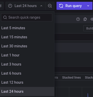93x97 pixels.
Task: Open the Run query interval dropdown arrow
Action: pyautogui.click(x=88, y=6)
